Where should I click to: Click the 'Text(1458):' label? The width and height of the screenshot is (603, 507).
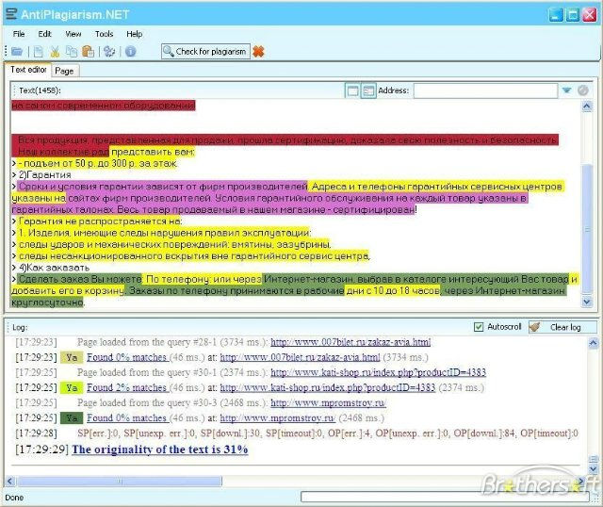tap(40, 90)
